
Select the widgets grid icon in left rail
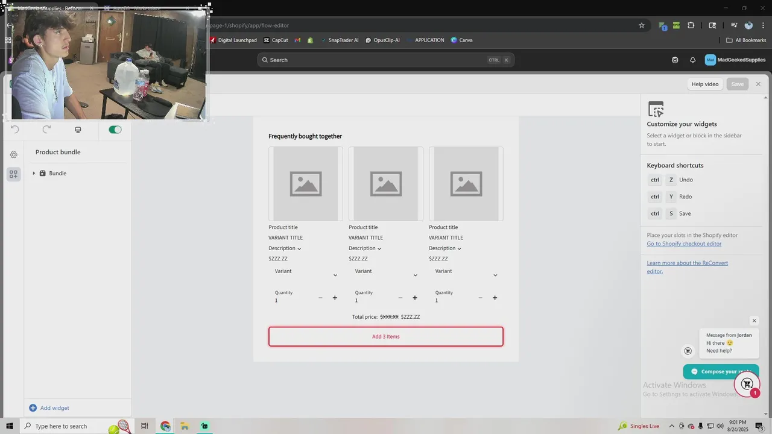pos(13,174)
